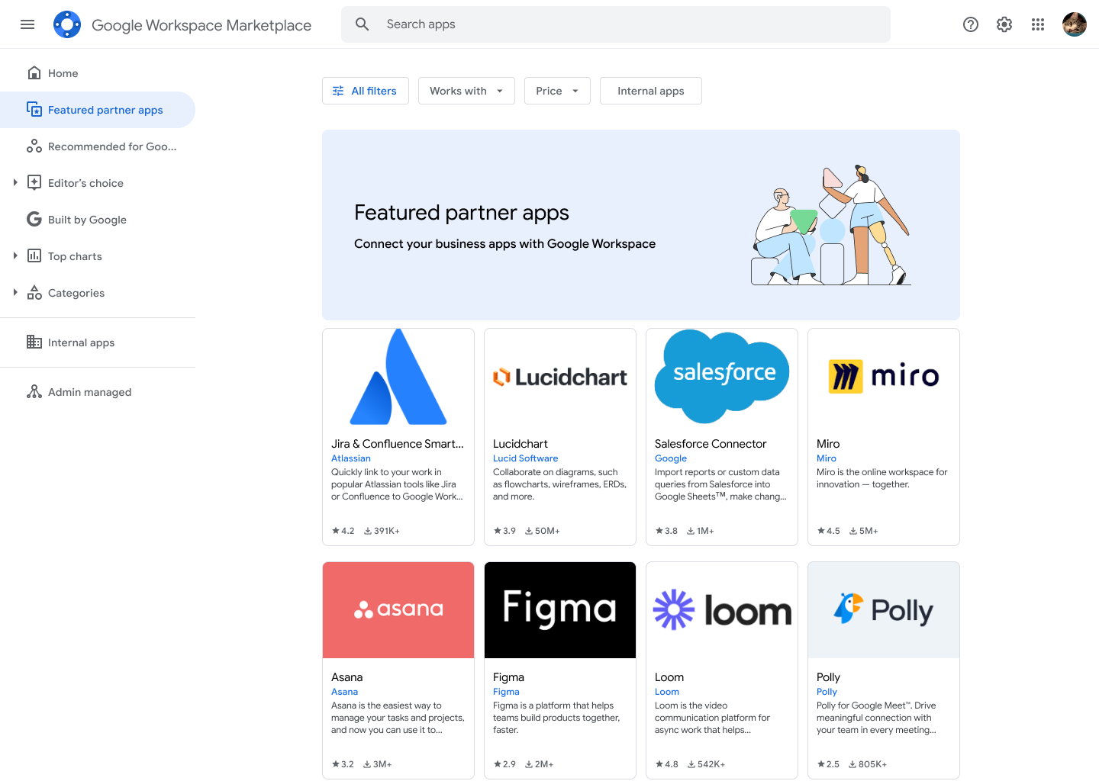Click the Admin managed sidebar icon

click(x=34, y=392)
